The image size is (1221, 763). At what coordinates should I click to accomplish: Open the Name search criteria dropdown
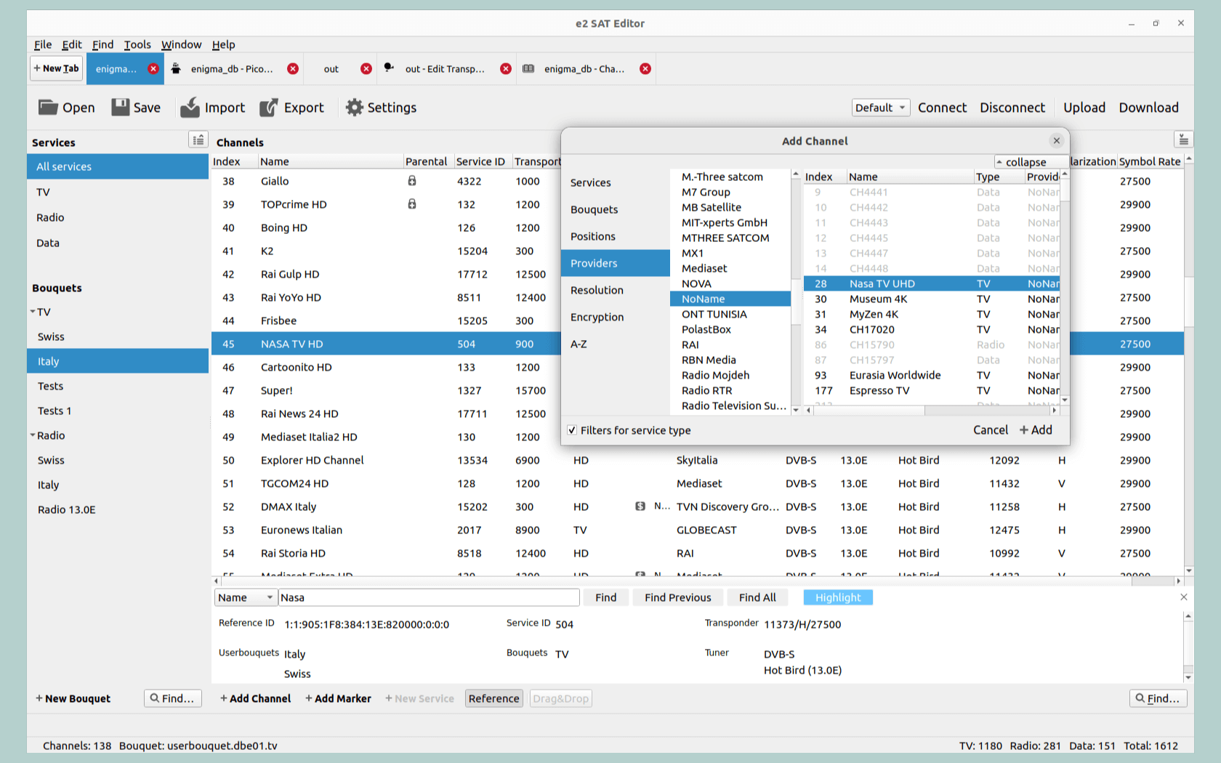coord(245,597)
